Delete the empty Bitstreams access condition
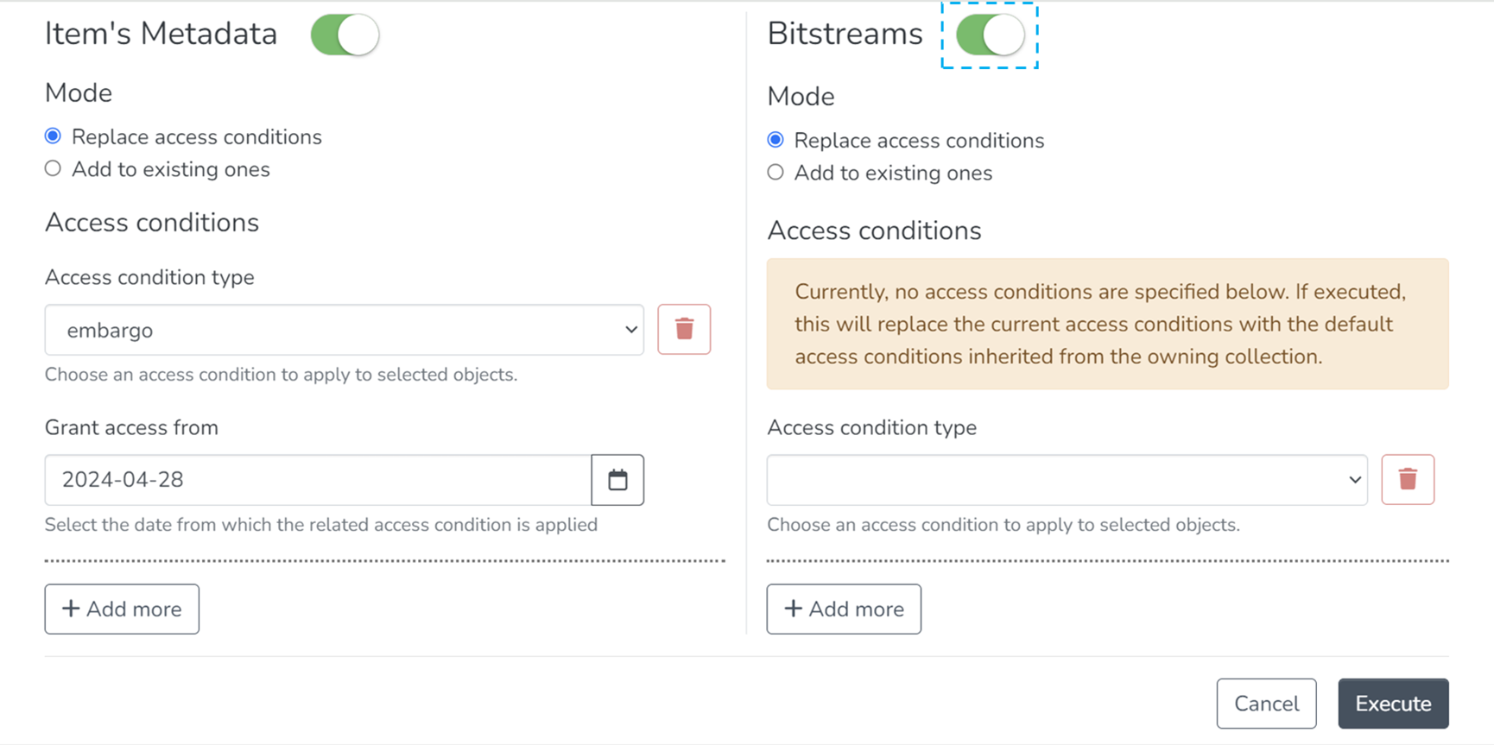Image resolution: width=1494 pixels, height=745 pixels. tap(1408, 479)
